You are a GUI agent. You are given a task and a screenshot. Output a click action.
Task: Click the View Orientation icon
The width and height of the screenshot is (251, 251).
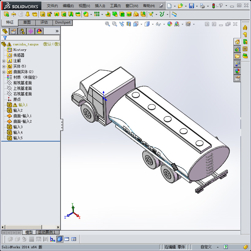[136, 24]
